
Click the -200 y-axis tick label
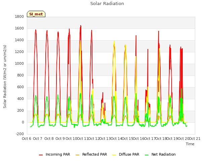coord(20,134)
